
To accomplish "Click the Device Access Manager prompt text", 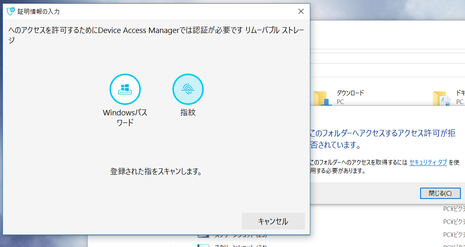I will [156, 35].
